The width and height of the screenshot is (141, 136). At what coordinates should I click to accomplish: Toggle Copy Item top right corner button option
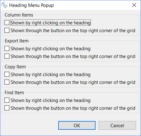(7, 82)
